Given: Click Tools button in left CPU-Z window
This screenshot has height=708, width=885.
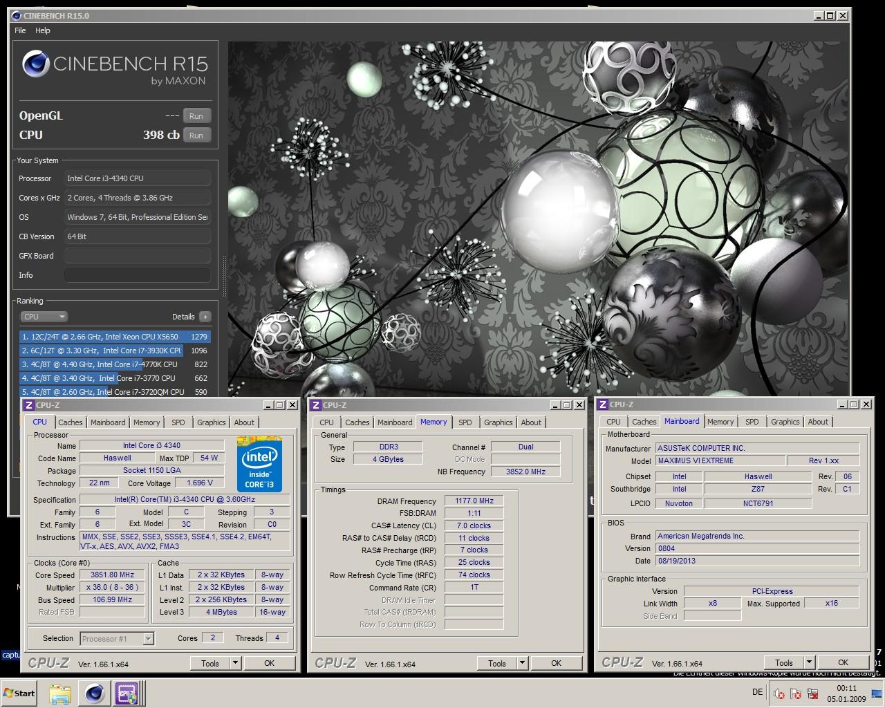Looking at the screenshot, I should coord(210,663).
